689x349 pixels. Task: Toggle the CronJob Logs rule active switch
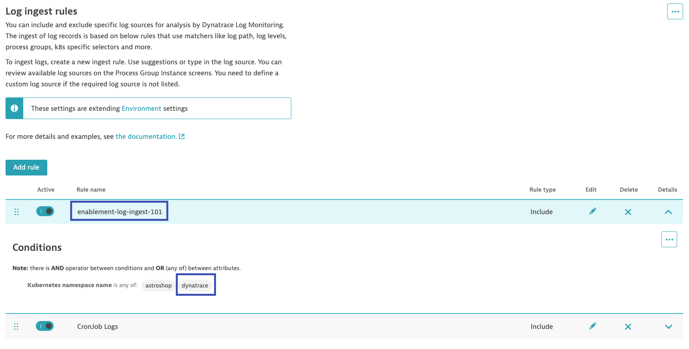(45, 326)
